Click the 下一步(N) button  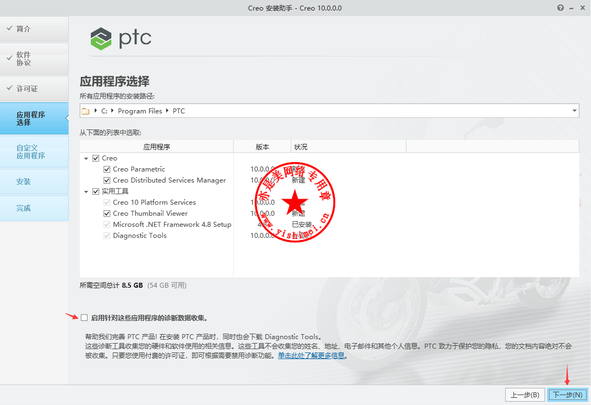[568, 395]
